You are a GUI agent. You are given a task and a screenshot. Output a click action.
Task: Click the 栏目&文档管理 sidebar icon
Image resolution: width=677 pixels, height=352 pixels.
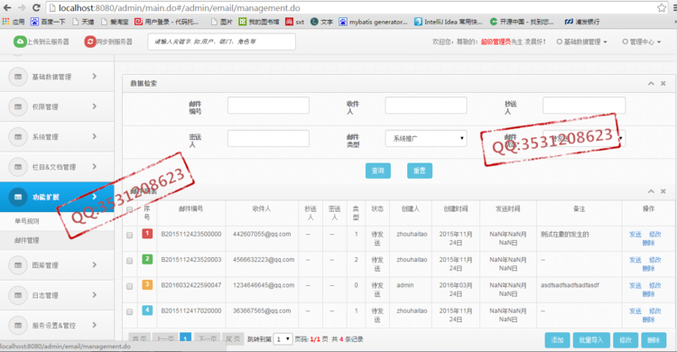click(18, 167)
